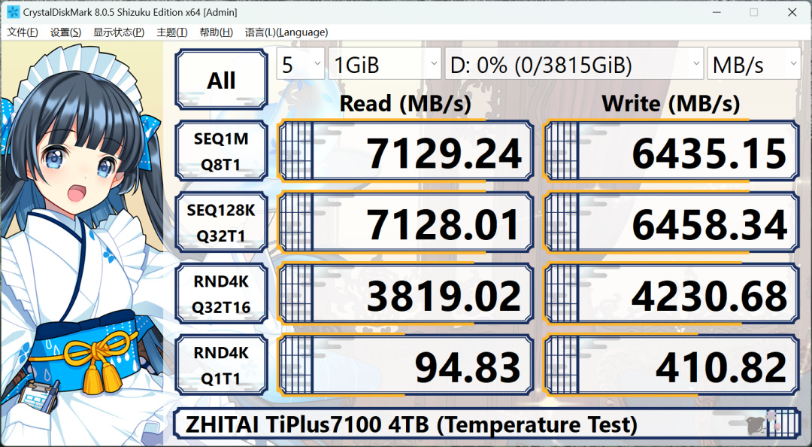Click the RND4K Q32T16 write result 4230.68
Image resolution: width=812 pixels, height=447 pixels.
tap(671, 294)
